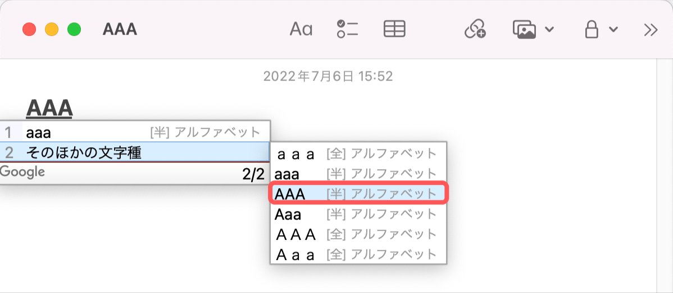Choose half-width aaa in submenu
The width and height of the screenshot is (673, 293).
click(358, 173)
